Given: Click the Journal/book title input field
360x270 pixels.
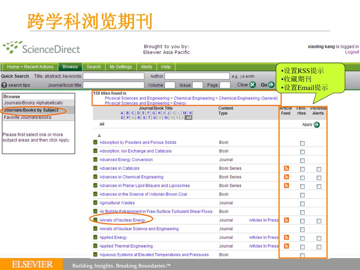Looking at the screenshot, I should (114, 85).
